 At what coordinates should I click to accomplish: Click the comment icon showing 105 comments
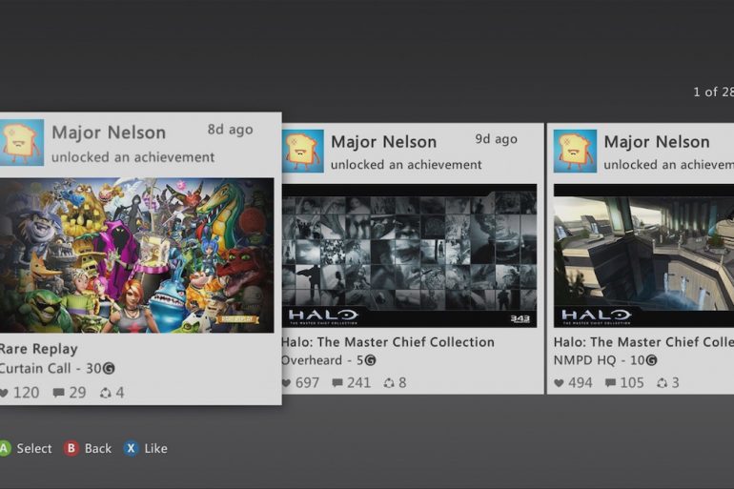(610, 383)
